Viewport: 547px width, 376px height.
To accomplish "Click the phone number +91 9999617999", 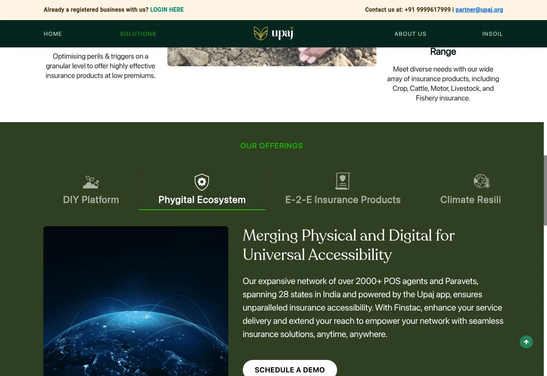I will [428, 10].
